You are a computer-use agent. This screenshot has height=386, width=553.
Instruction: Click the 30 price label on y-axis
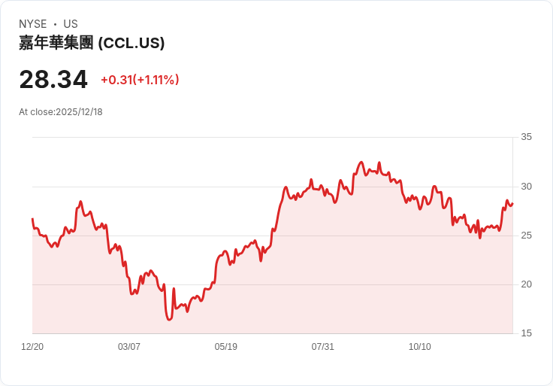526,187
